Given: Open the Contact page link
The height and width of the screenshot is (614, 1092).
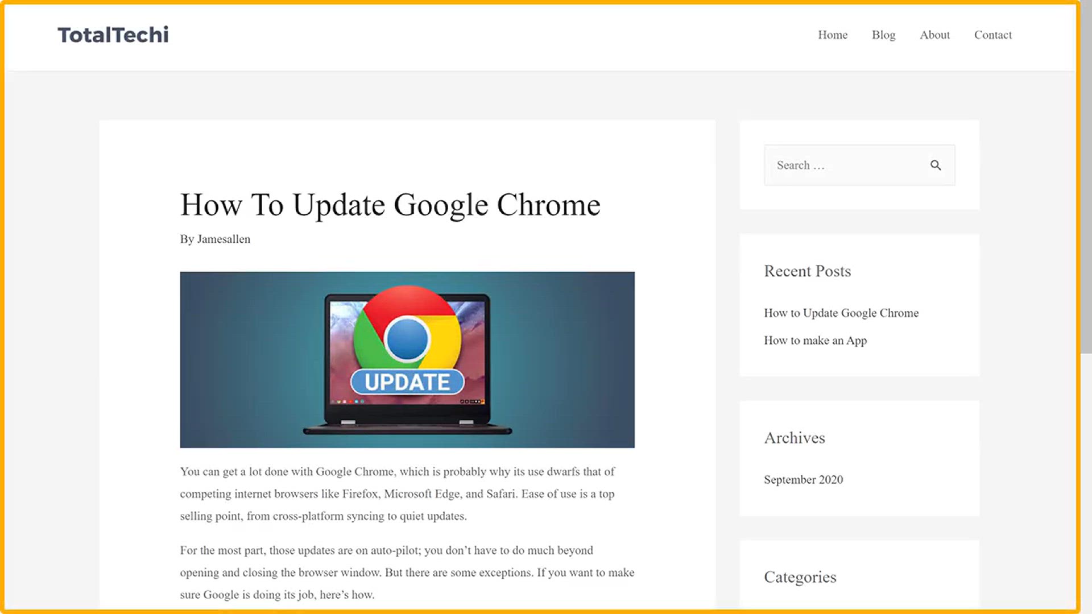Looking at the screenshot, I should pyautogui.click(x=992, y=35).
